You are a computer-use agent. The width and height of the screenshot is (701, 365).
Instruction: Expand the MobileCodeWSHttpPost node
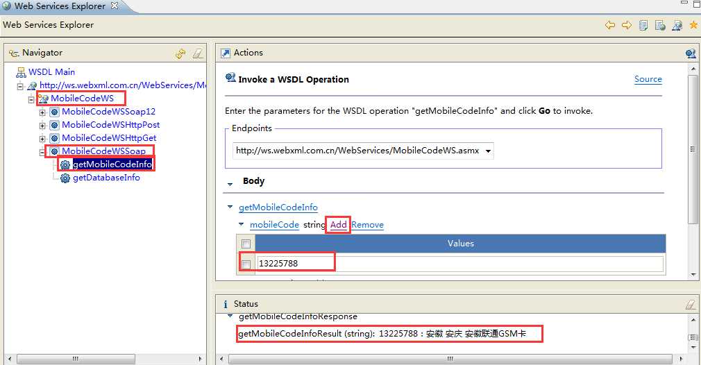click(42, 126)
